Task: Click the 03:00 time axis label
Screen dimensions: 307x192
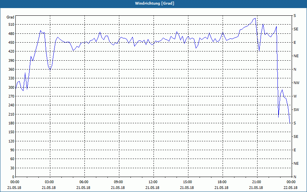Action: pos(50,182)
